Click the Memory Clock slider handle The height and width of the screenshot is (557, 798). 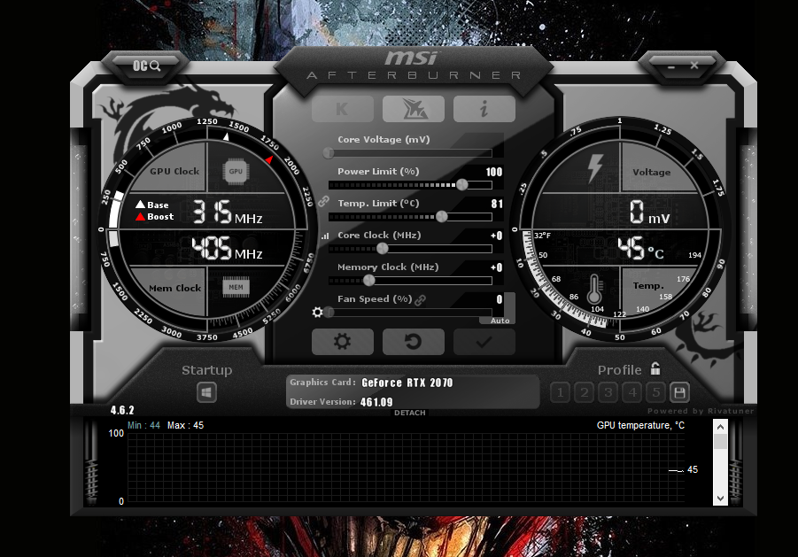(x=369, y=281)
